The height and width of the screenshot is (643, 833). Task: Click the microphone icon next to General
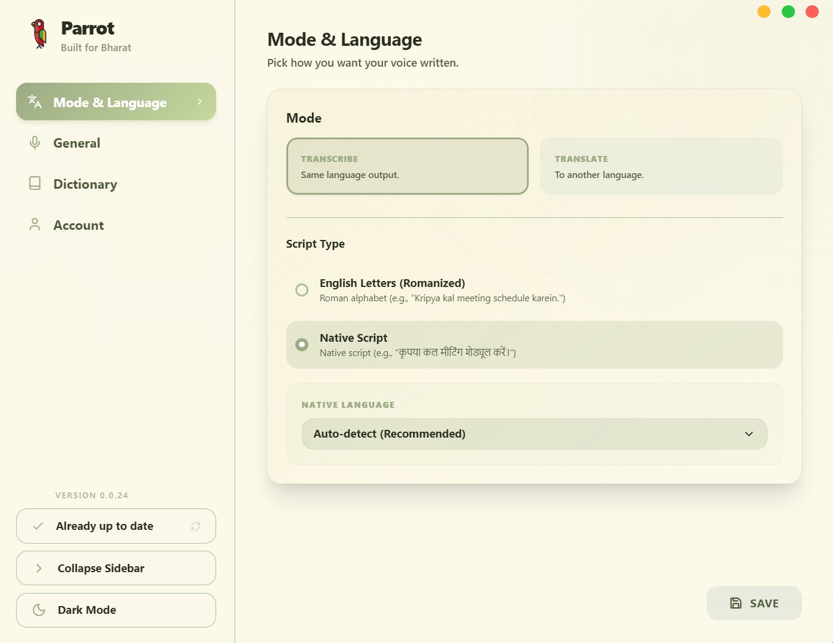point(35,143)
